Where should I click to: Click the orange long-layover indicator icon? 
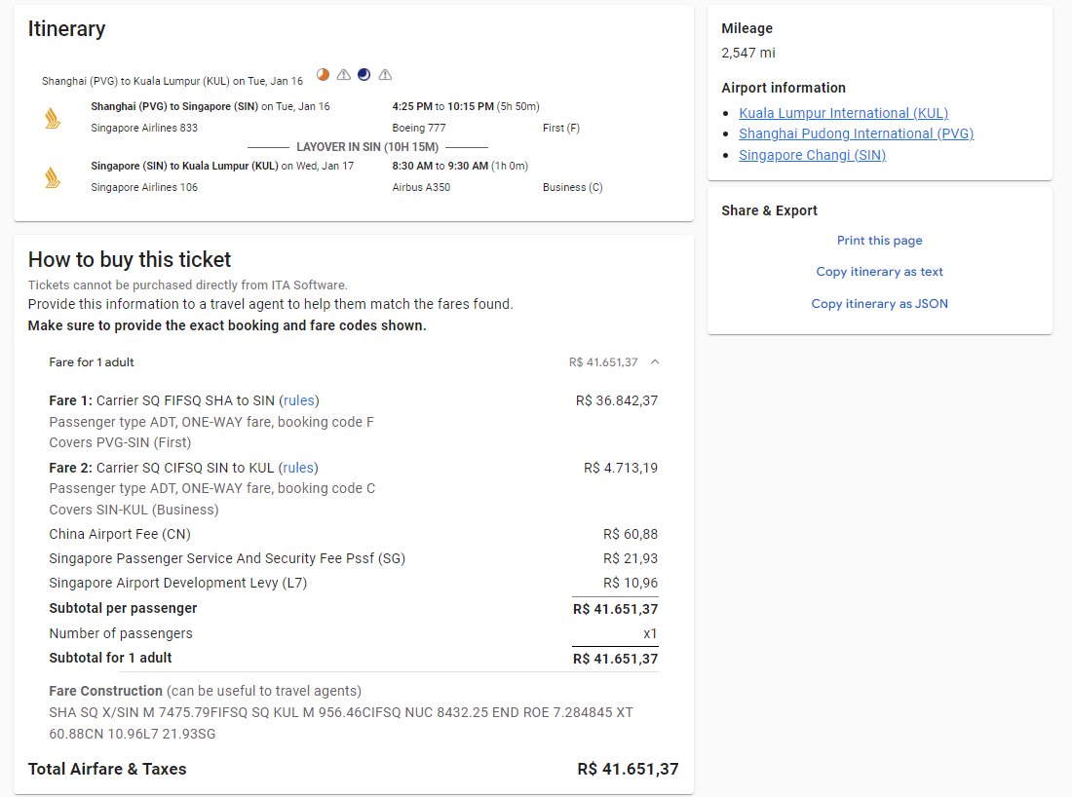[x=323, y=74]
